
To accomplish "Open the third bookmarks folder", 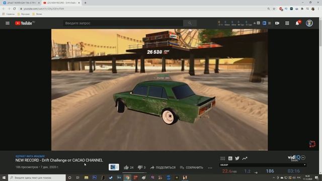I will (37, 14).
